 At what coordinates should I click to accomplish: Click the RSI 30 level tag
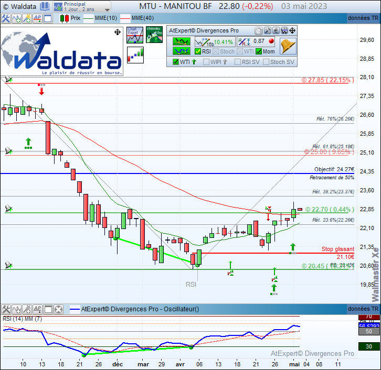(x=369, y=346)
